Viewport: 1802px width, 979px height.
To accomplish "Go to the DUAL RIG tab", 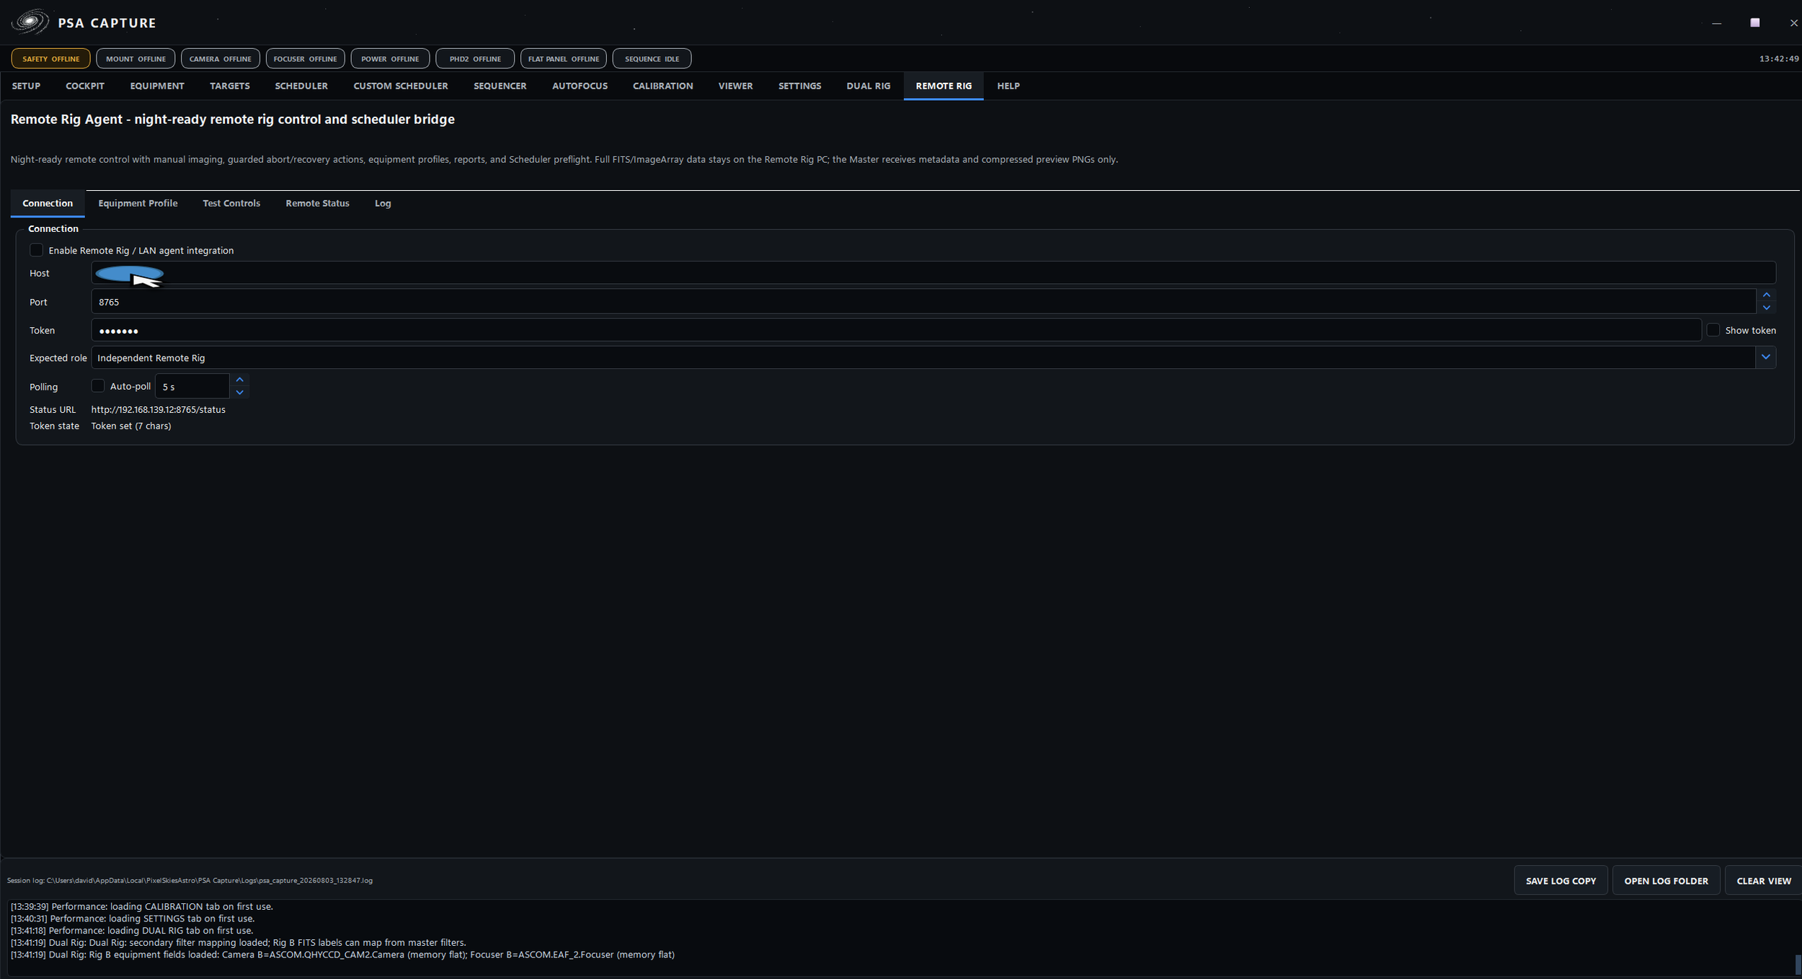I will click(x=869, y=86).
